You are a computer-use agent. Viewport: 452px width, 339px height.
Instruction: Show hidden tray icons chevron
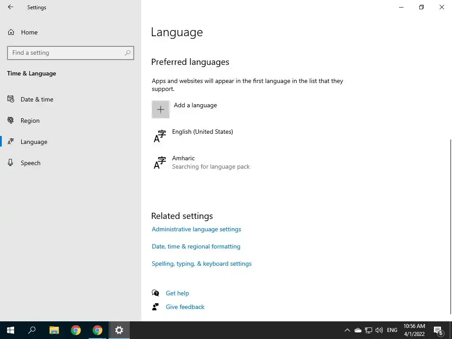[347, 330]
